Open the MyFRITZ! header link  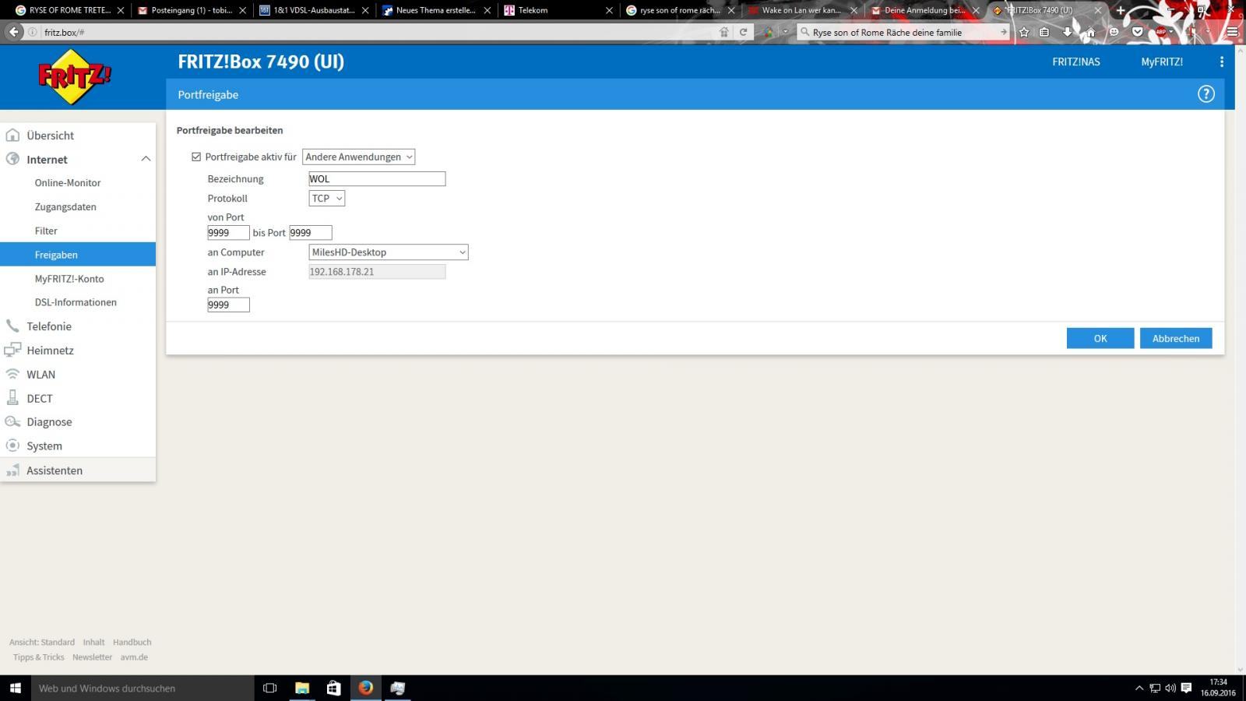[1162, 62]
